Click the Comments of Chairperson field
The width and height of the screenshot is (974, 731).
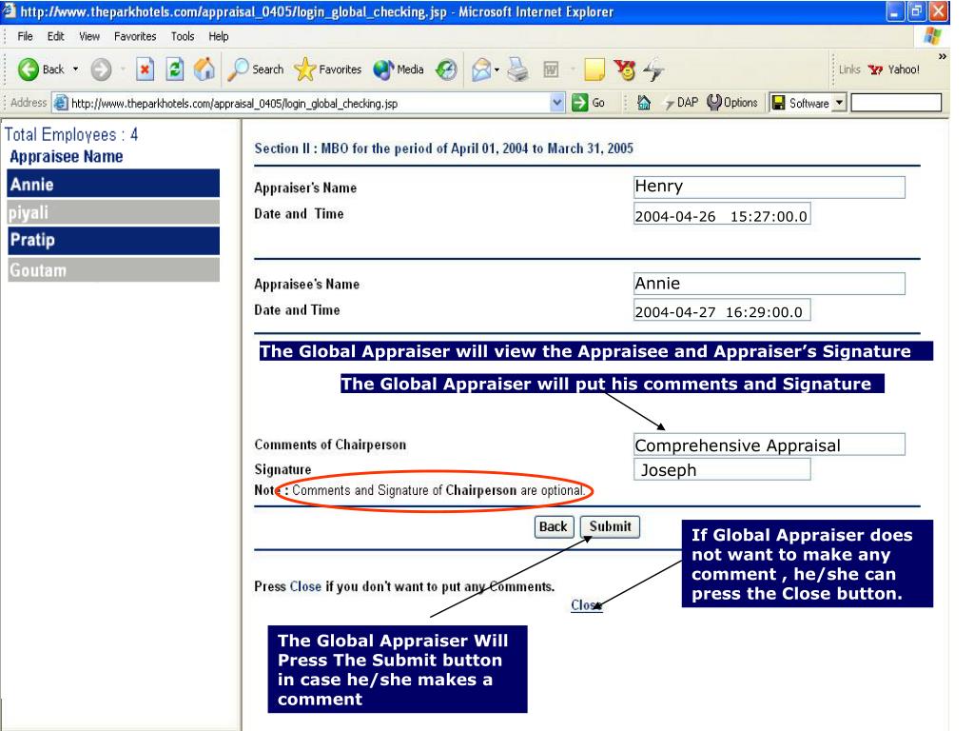(769, 445)
